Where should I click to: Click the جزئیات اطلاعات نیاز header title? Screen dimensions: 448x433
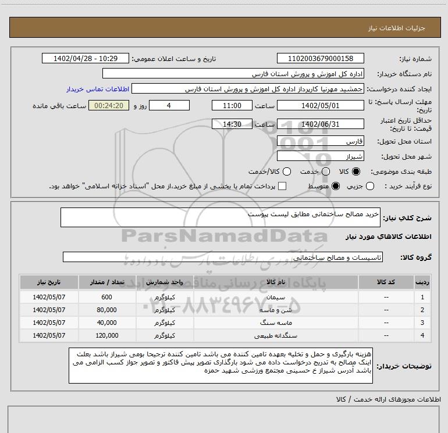pos(396,28)
